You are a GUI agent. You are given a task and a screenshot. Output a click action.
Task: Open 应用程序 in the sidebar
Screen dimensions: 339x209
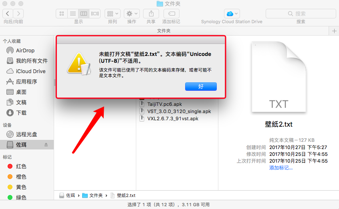(x=22, y=82)
